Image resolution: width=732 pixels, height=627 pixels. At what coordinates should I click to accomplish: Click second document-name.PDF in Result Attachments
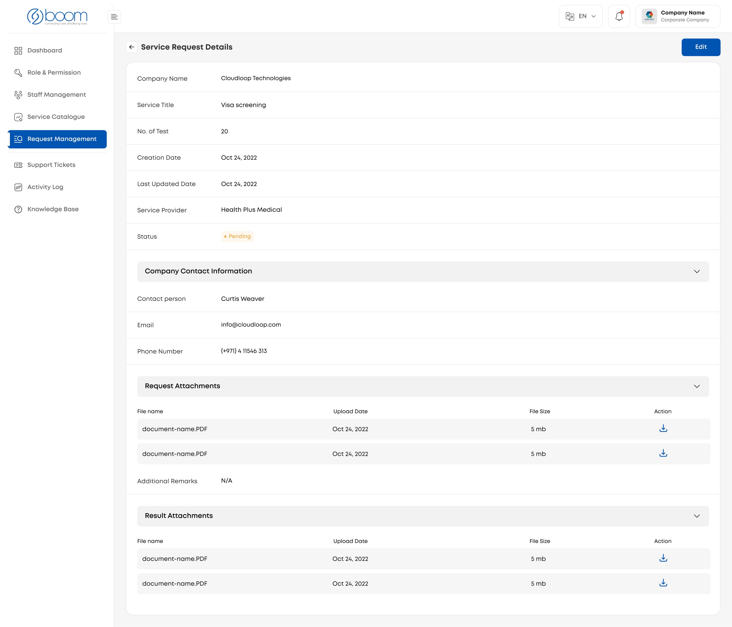tap(175, 584)
